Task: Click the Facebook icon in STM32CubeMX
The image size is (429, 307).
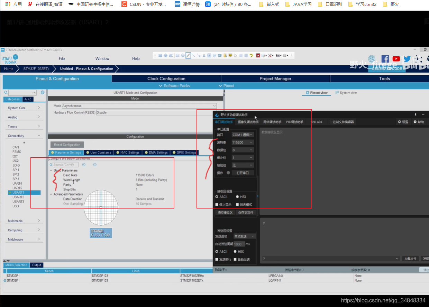Action: click(x=385, y=59)
